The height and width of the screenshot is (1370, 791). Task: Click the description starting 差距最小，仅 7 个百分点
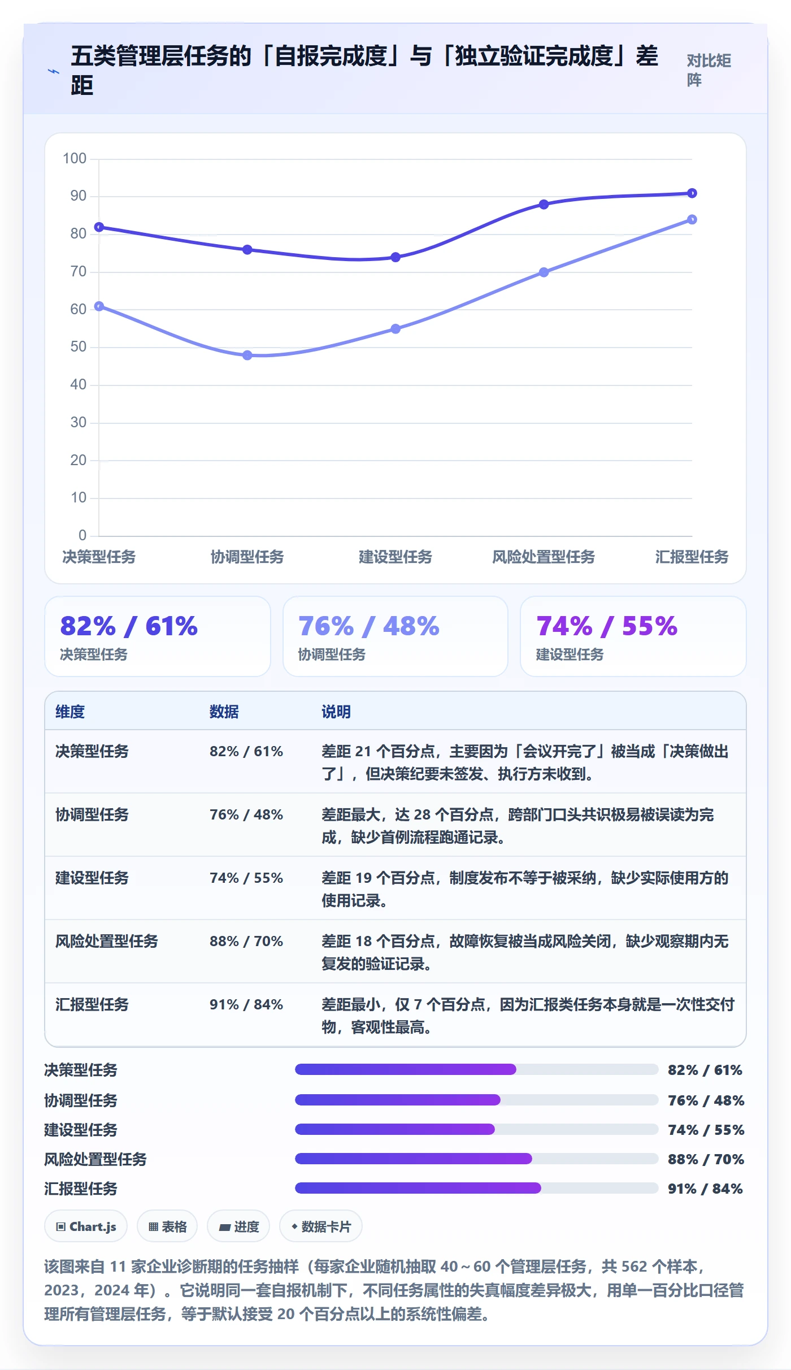(x=528, y=1016)
